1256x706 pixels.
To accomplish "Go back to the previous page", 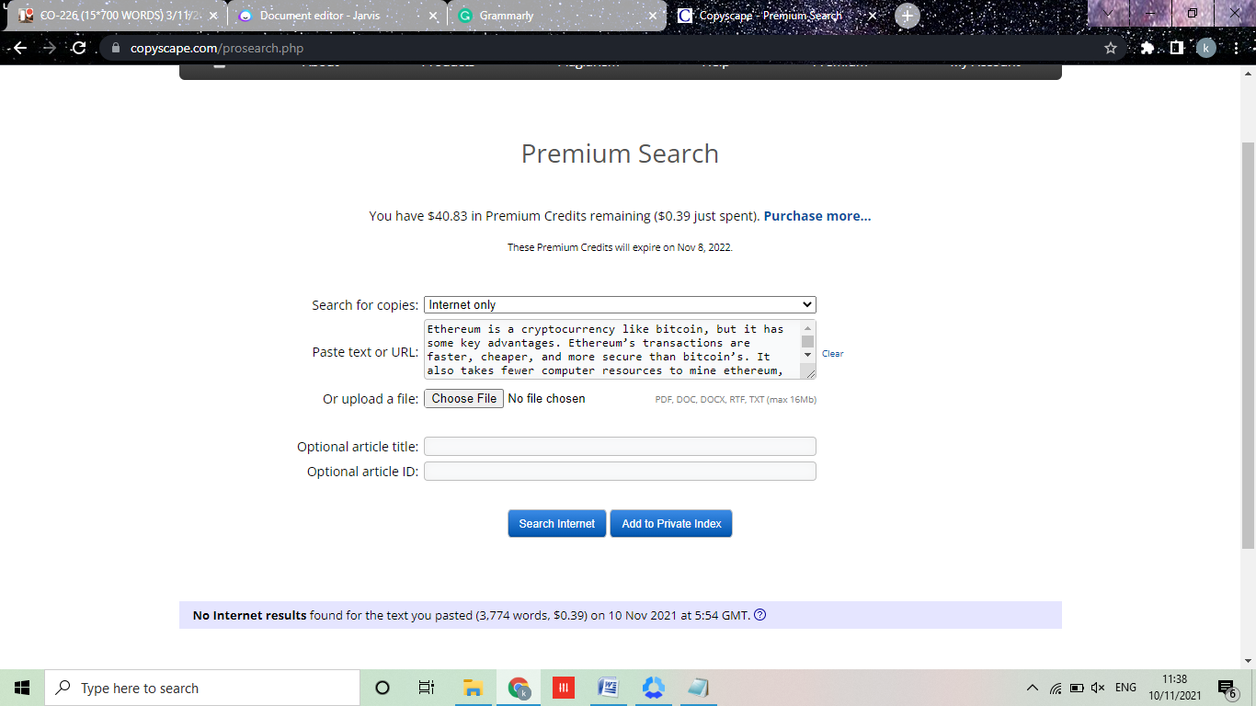I will (x=20, y=48).
